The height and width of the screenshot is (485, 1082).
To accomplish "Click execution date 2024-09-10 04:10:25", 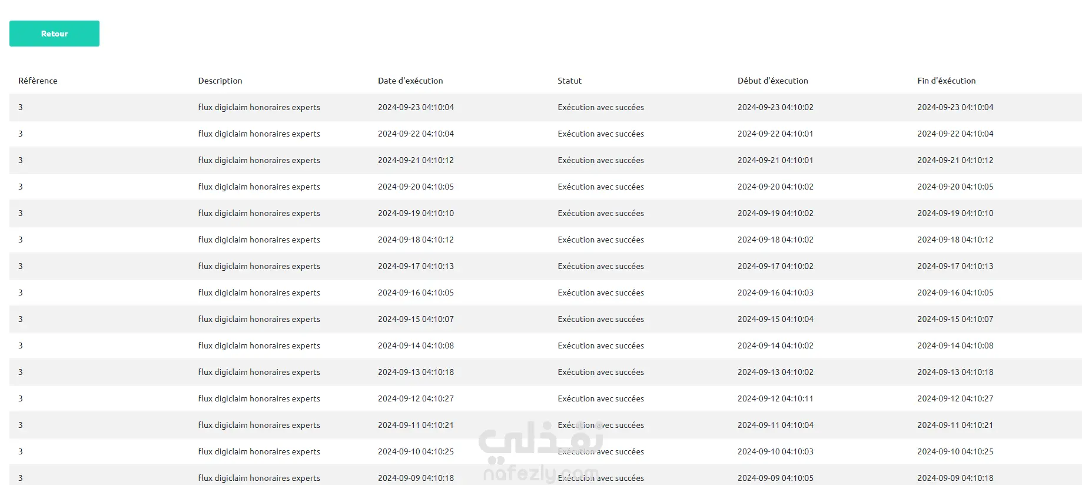I will [x=416, y=451].
